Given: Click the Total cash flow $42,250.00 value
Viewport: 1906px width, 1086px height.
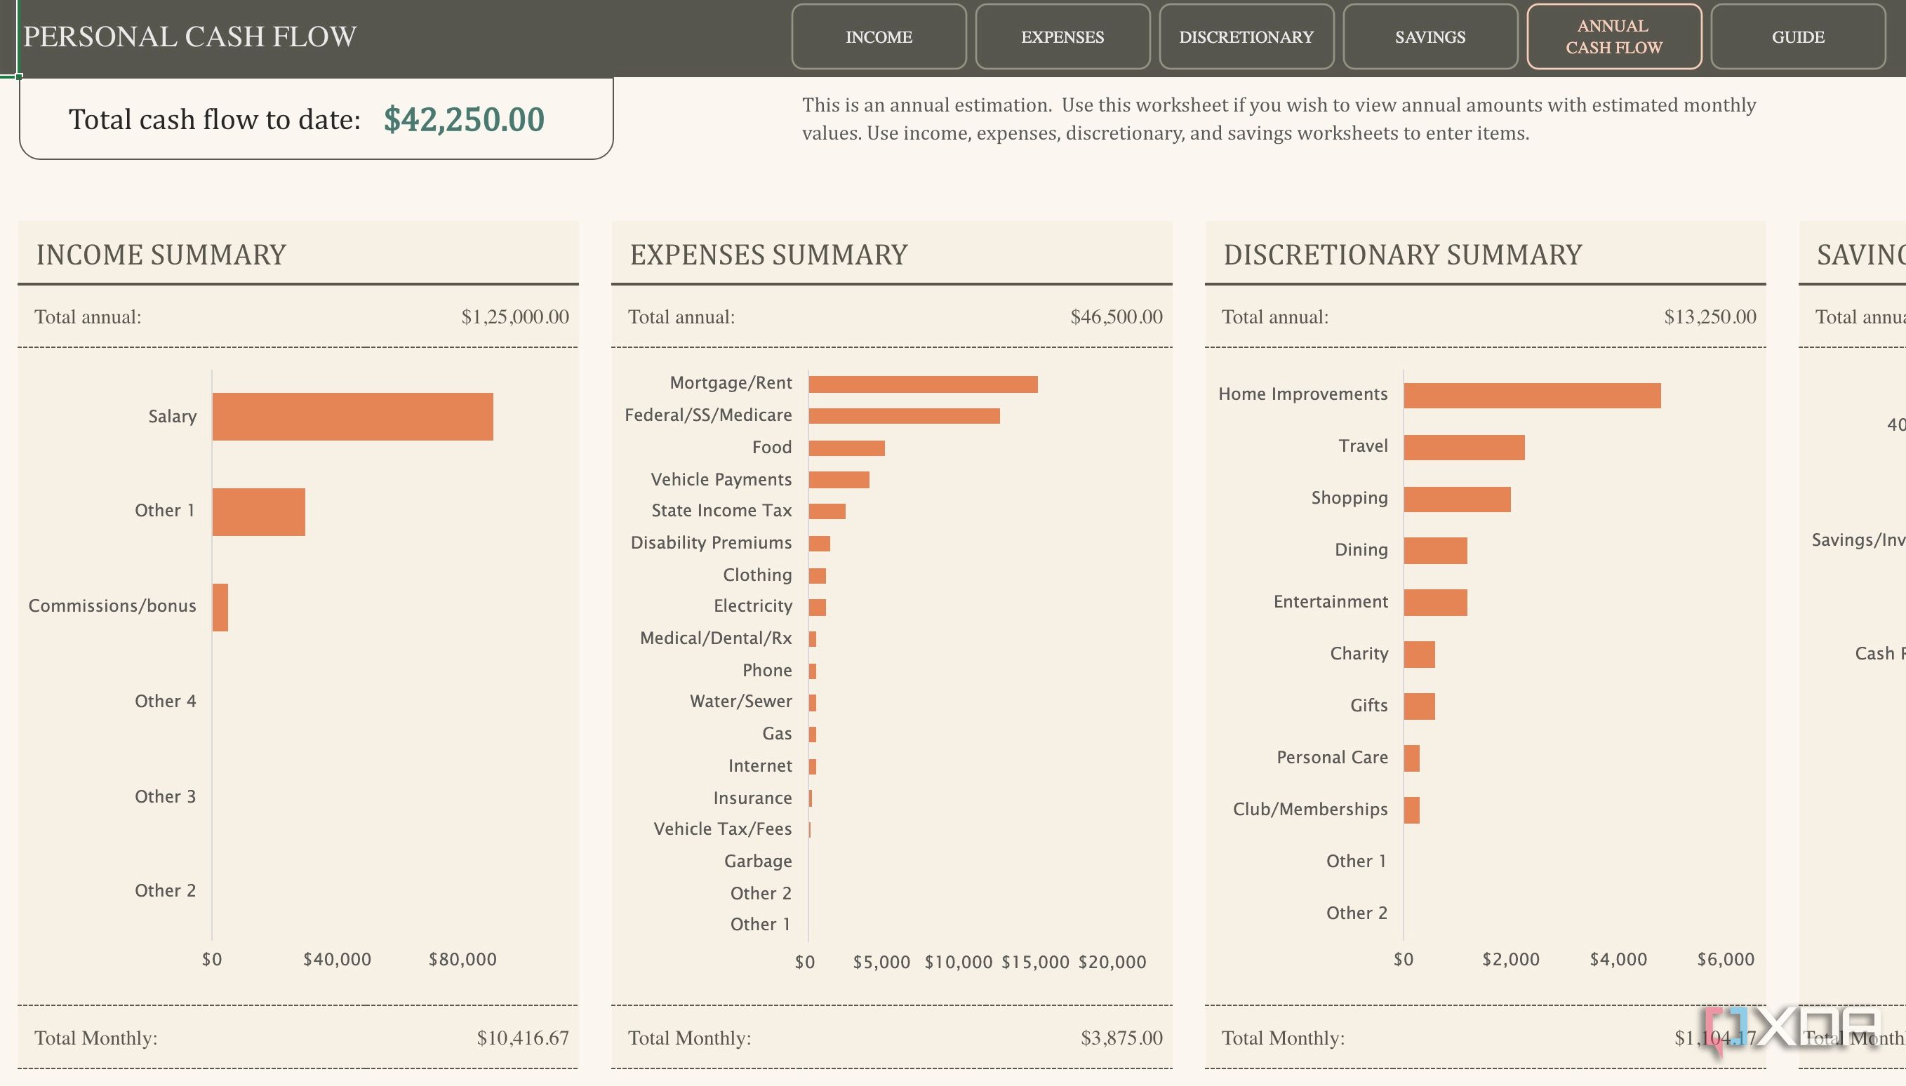Looking at the screenshot, I should [x=464, y=119].
